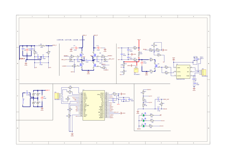This screenshot has width=226, height=159.
Task: Pick the Q1 MOSFET symbol
Action: 81,55
